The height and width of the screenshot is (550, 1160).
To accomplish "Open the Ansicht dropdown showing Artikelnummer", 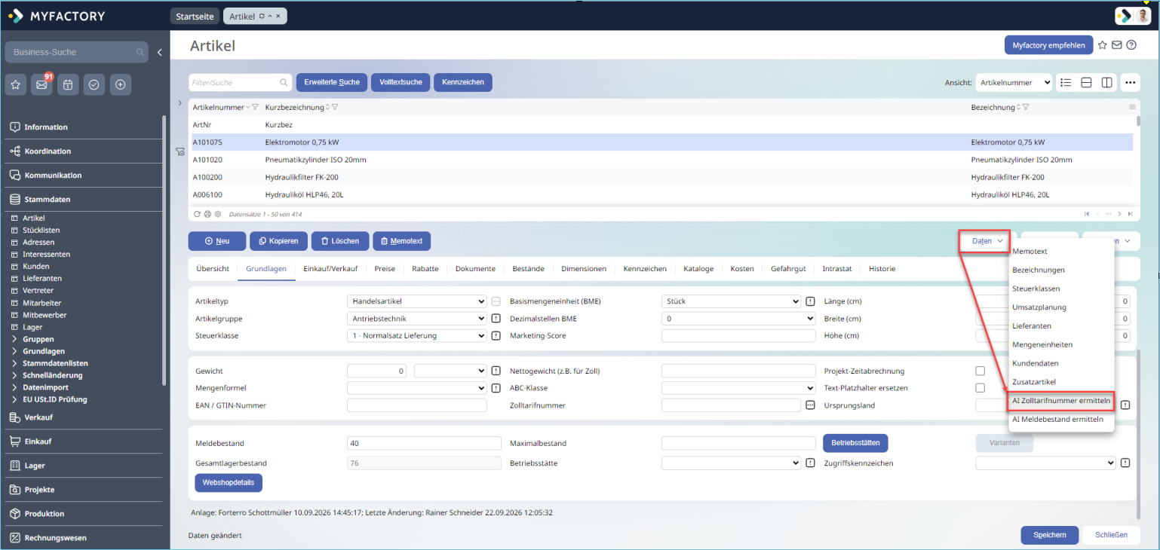I will (1014, 82).
